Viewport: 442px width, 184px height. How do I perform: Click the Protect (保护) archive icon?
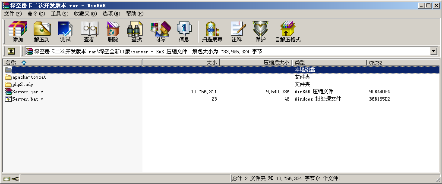pyautogui.click(x=260, y=31)
